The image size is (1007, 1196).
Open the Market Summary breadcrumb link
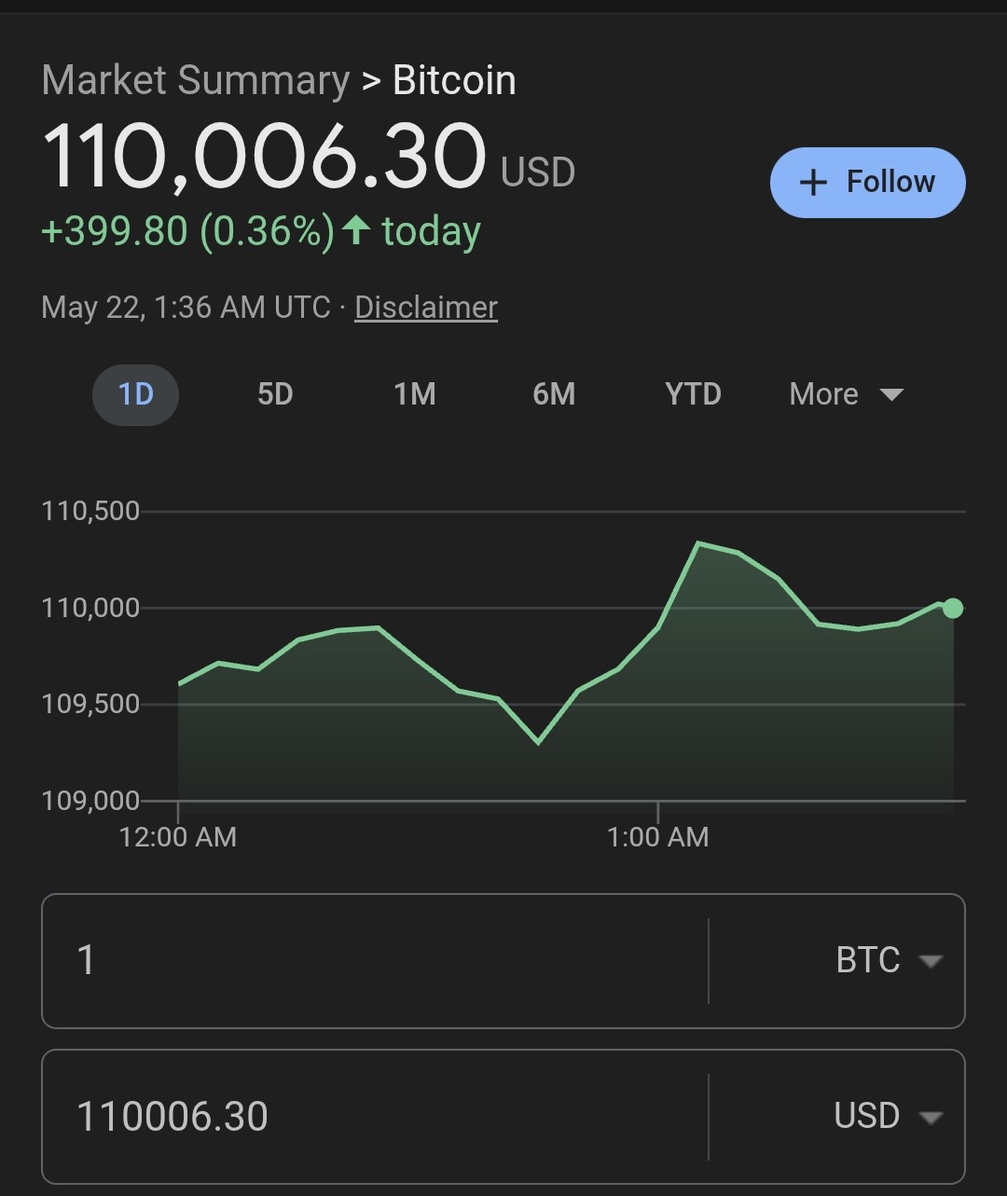(196, 80)
